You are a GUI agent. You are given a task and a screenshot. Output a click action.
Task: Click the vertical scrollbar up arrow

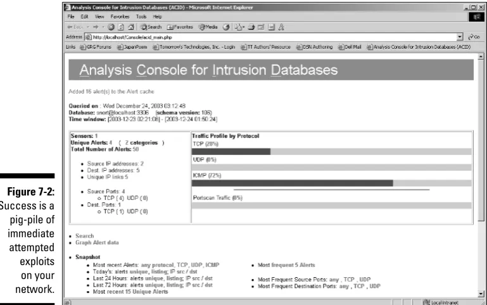click(x=481, y=56)
